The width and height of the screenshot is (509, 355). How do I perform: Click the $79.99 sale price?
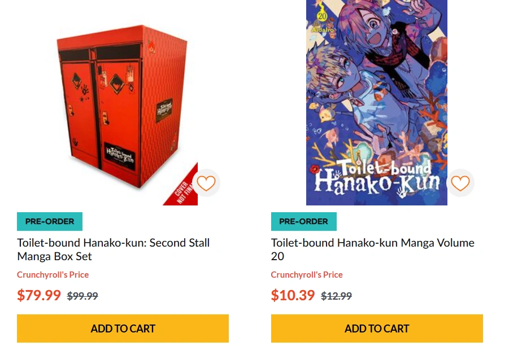pyautogui.click(x=39, y=295)
